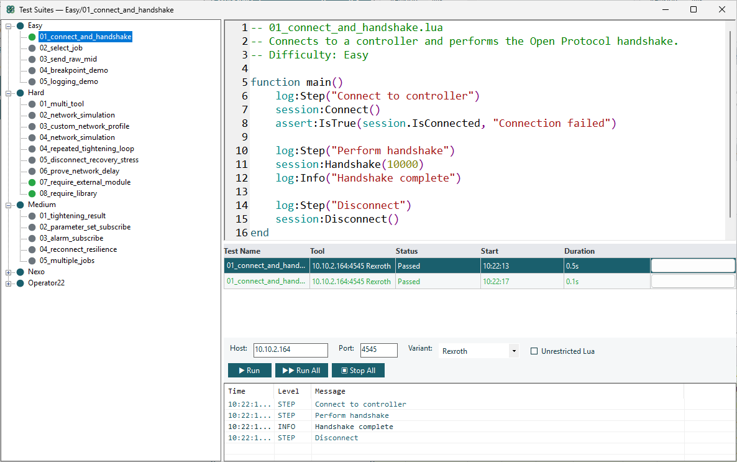737x462 pixels.
Task: Click the Easy suite circle icon
Action: 21,26
